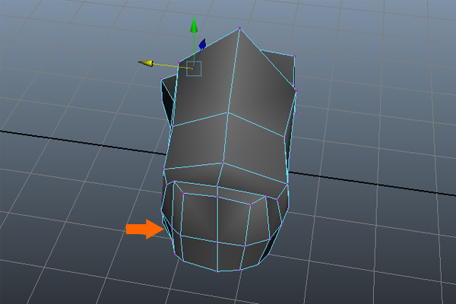Screen dimensions: 456x304
Task: Click the center square handle of the manipulator
Action: click(194, 68)
